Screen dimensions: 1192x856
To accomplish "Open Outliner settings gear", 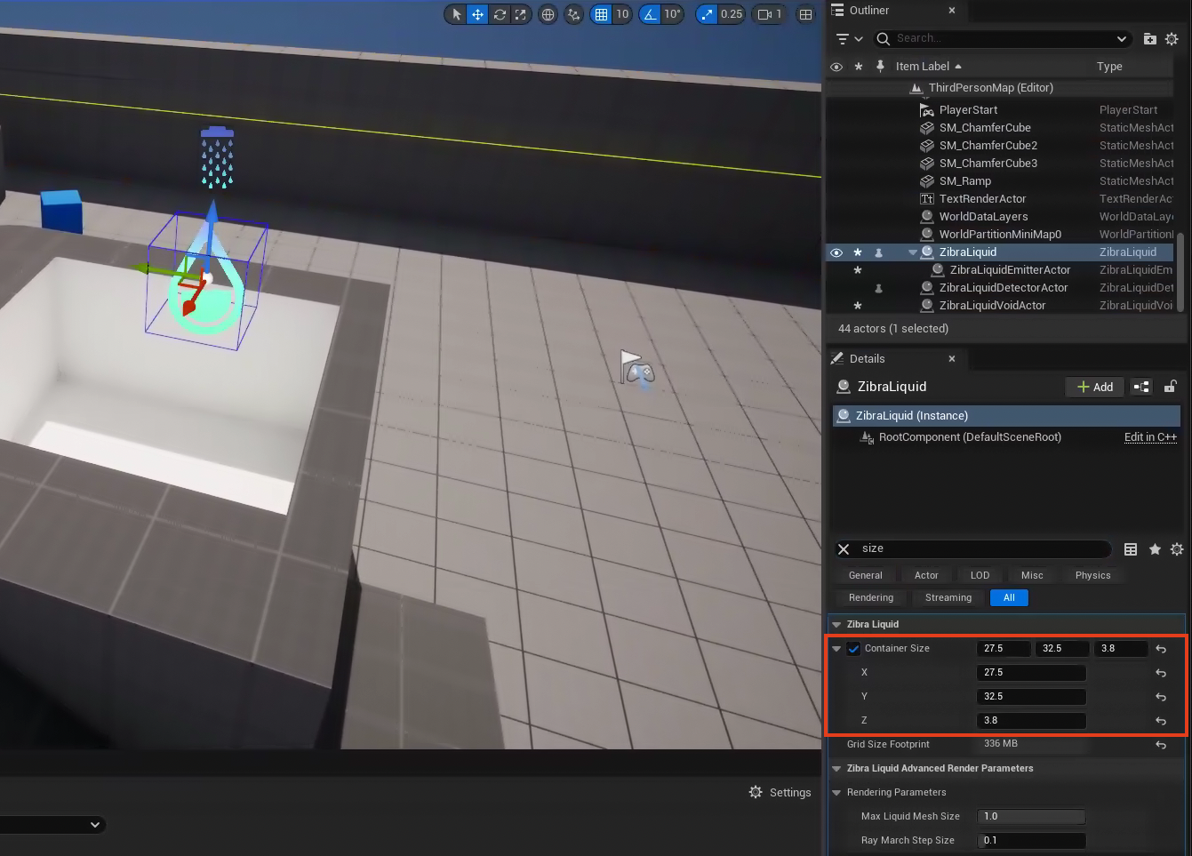I will coord(1172,39).
